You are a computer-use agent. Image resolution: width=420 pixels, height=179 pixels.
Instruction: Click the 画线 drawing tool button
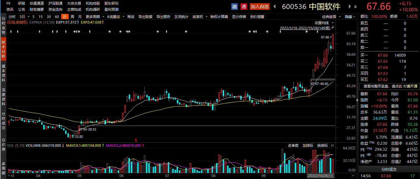click(131, 17)
